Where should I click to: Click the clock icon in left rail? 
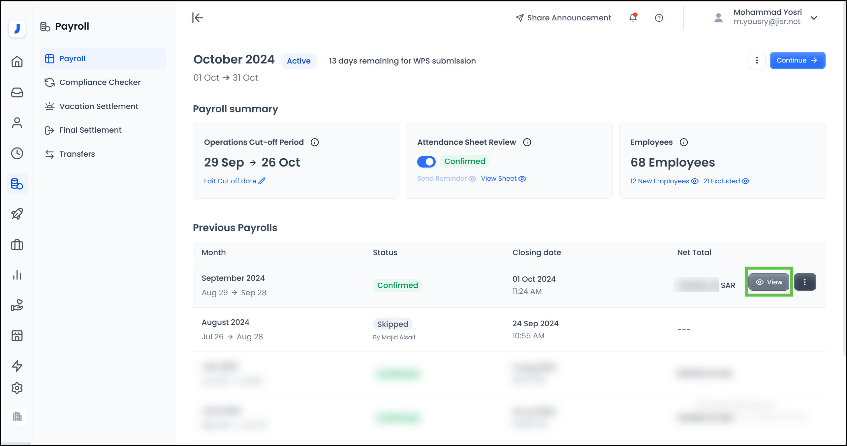click(17, 153)
